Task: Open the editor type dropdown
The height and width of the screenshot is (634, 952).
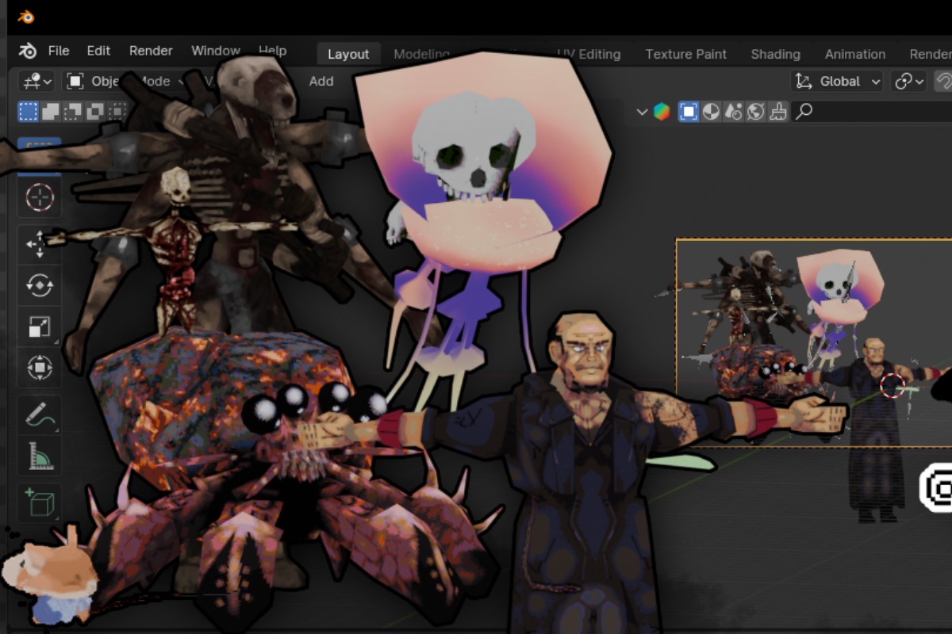Action: pos(37,81)
